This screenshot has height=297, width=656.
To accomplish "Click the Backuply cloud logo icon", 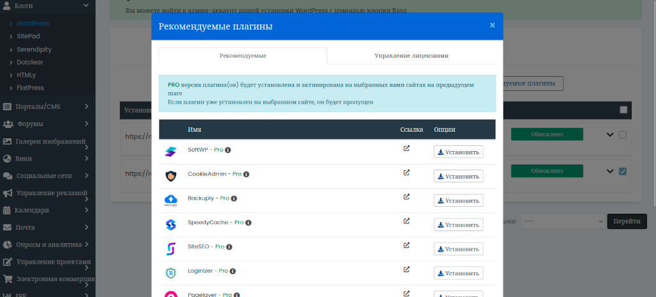I will click(x=170, y=200).
